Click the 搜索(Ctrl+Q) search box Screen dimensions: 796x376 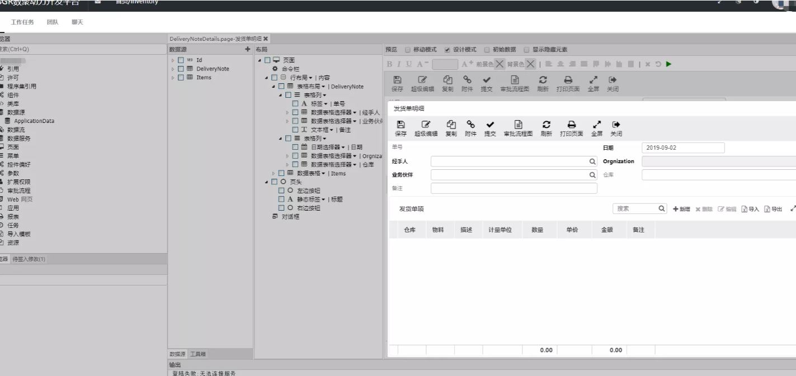83,49
